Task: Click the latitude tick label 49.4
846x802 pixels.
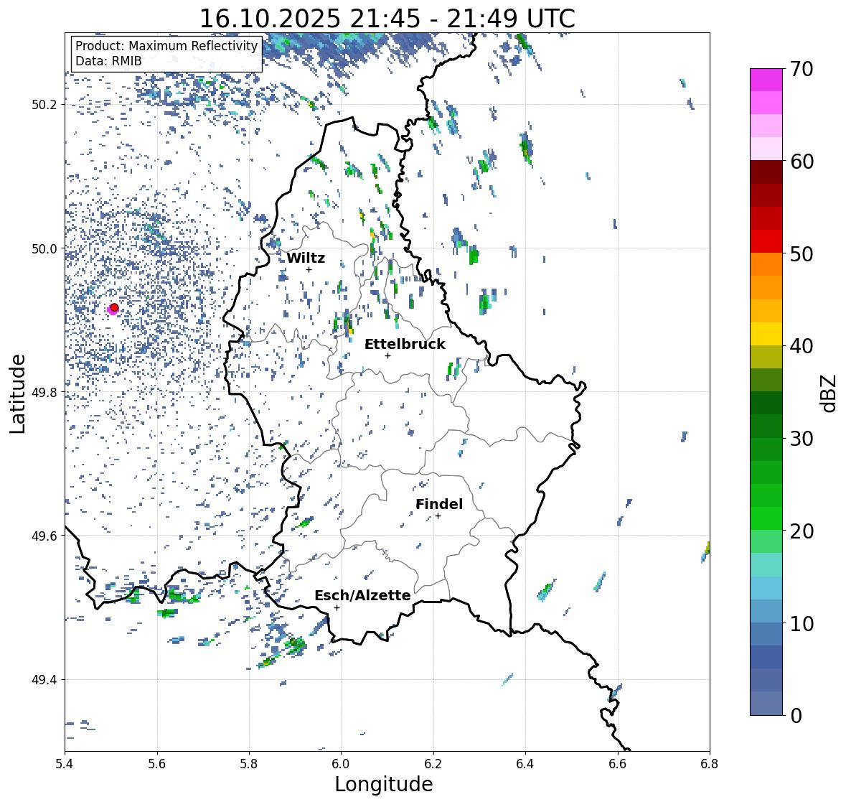Action: point(44,680)
